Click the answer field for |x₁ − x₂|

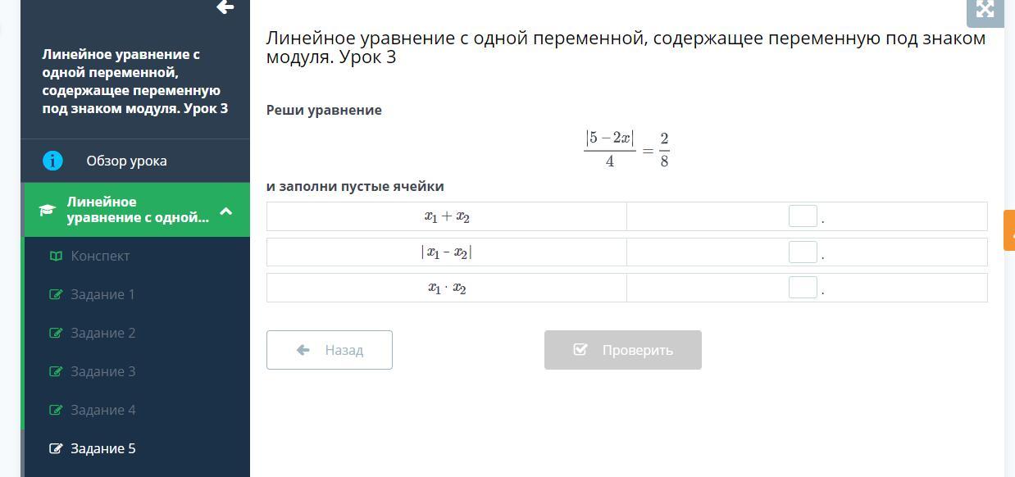(x=803, y=252)
